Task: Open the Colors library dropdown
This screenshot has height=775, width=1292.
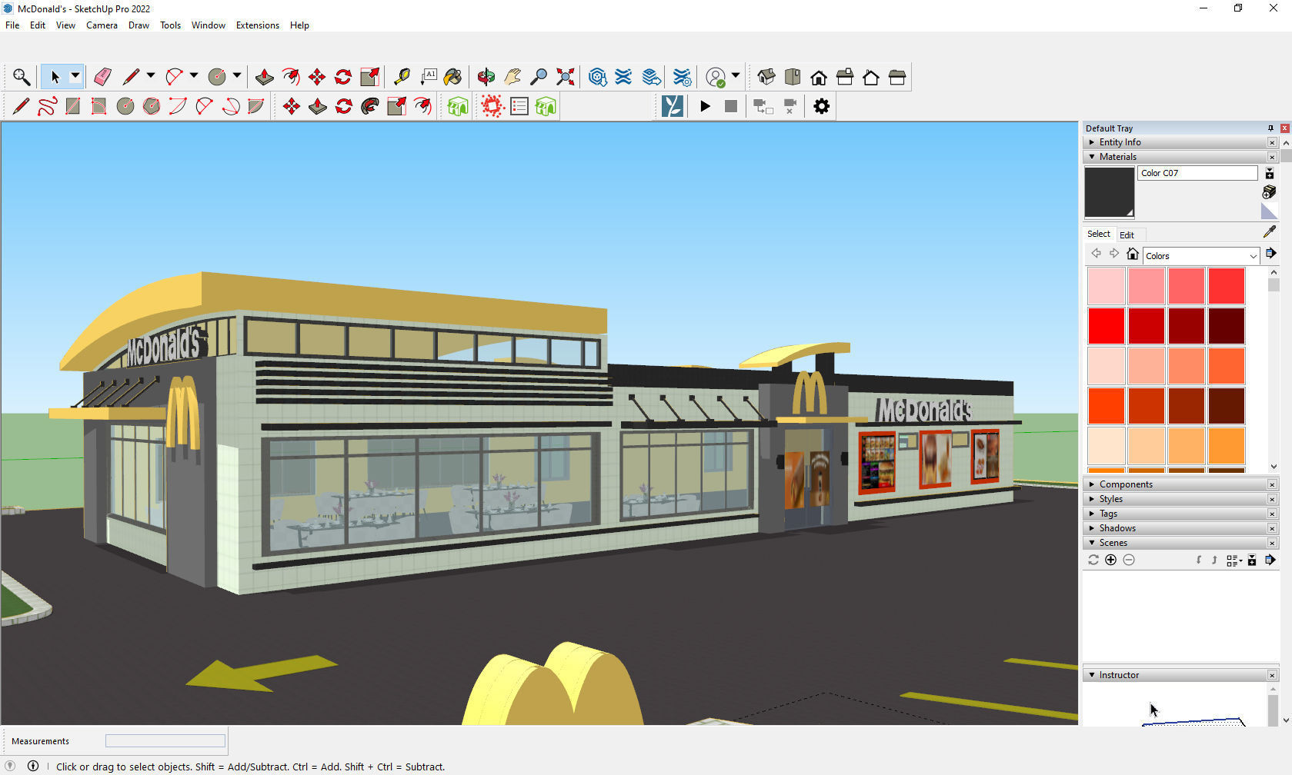Action: click(1201, 256)
